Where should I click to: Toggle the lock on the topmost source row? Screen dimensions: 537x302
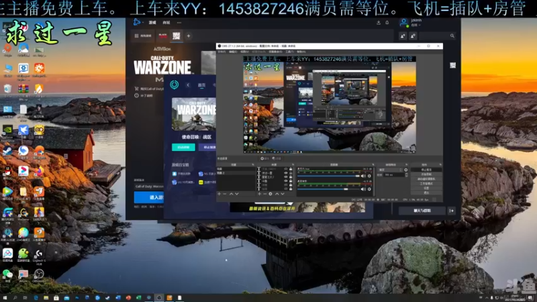[291, 169]
